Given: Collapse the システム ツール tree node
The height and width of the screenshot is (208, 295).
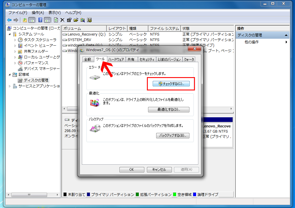Looking at the screenshot, I should click(10, 34).
